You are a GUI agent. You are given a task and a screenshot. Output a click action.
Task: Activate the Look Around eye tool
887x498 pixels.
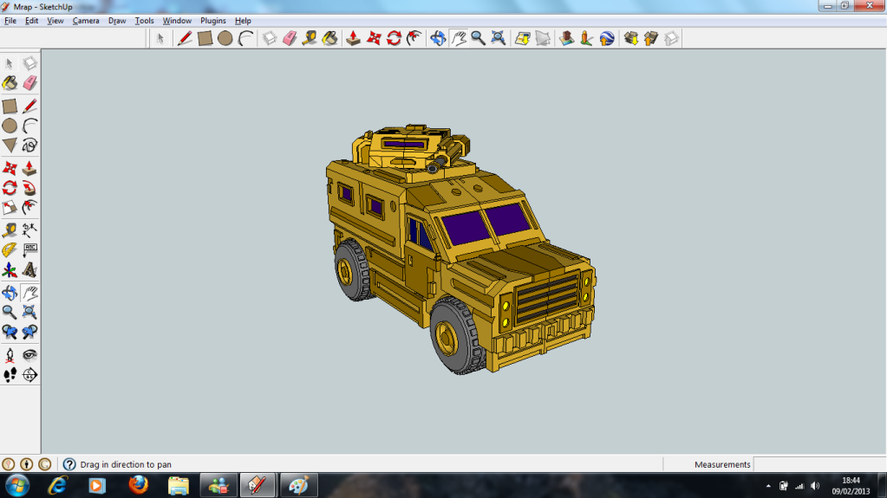point(29,355)
